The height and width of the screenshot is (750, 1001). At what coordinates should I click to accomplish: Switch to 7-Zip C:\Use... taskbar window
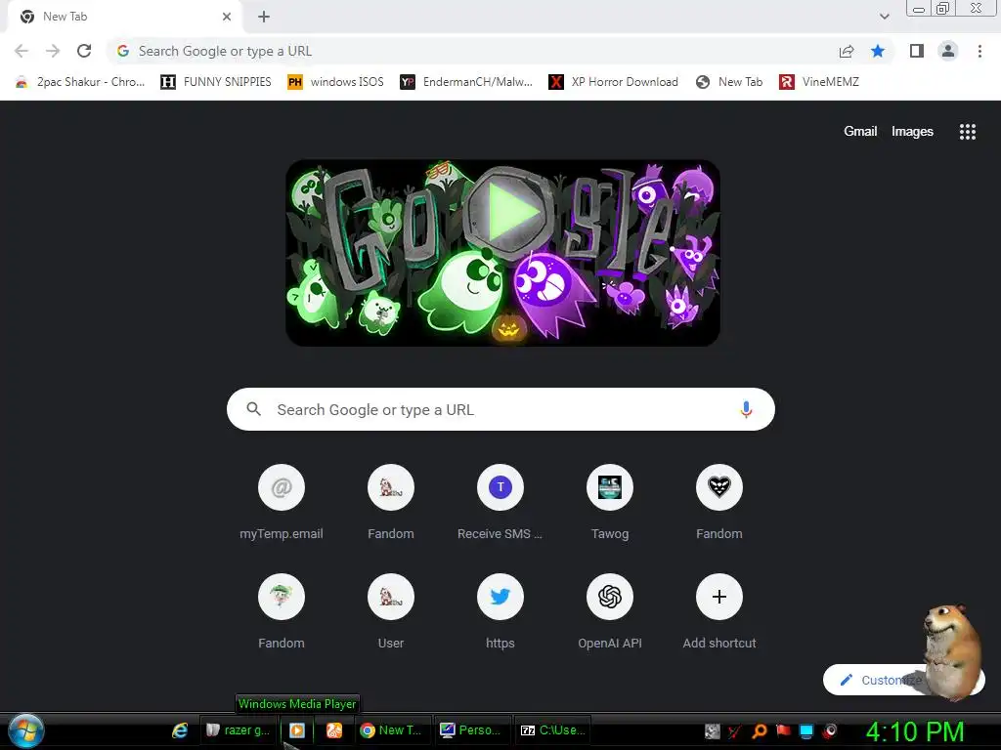553,730
